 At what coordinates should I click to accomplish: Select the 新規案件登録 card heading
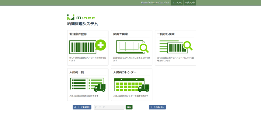[x=78, y=34]
